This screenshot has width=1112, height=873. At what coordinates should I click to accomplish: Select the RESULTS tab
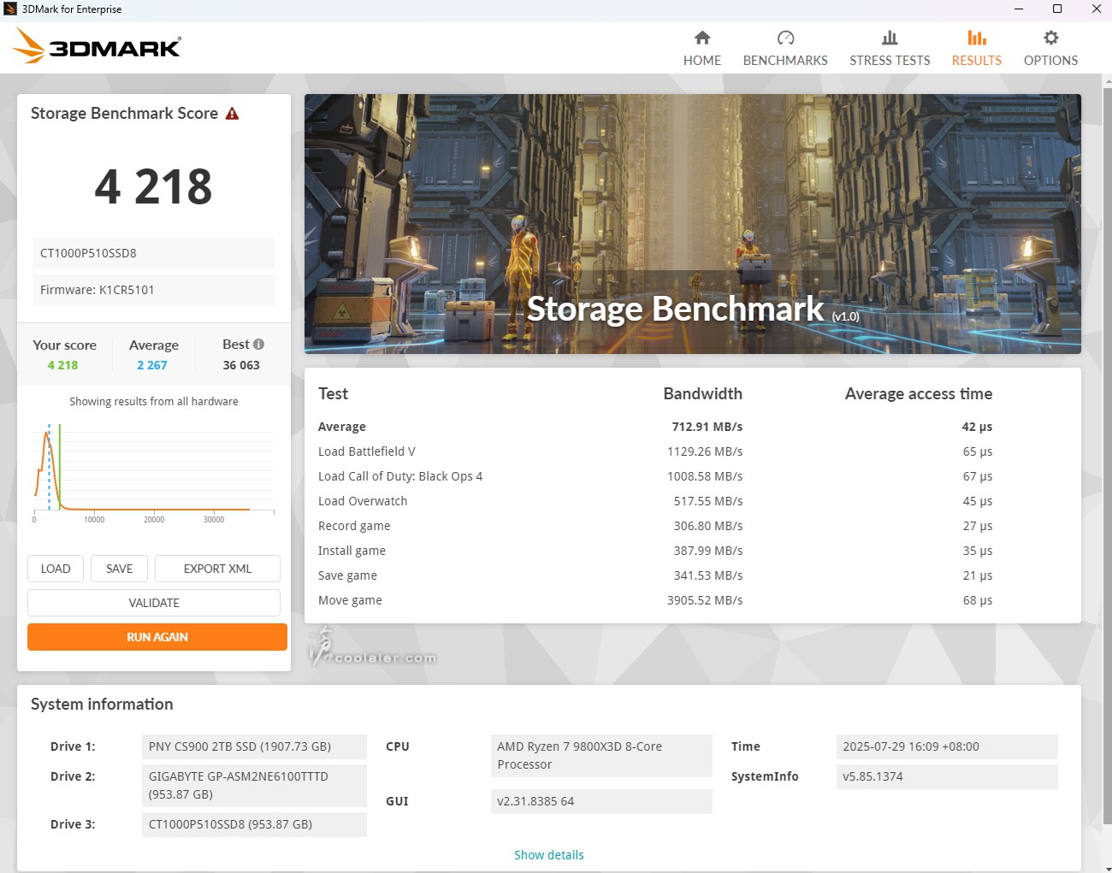[976, 49]
